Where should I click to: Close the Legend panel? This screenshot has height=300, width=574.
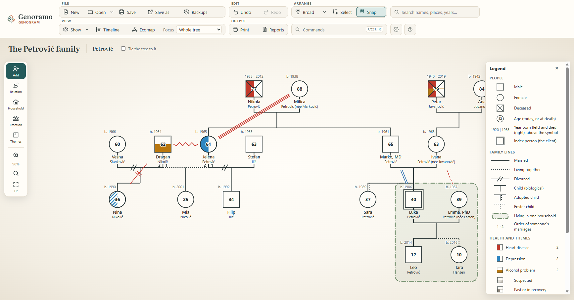557,68
